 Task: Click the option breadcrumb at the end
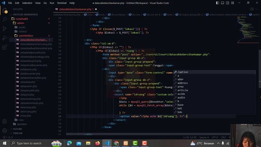coord(254,15)
